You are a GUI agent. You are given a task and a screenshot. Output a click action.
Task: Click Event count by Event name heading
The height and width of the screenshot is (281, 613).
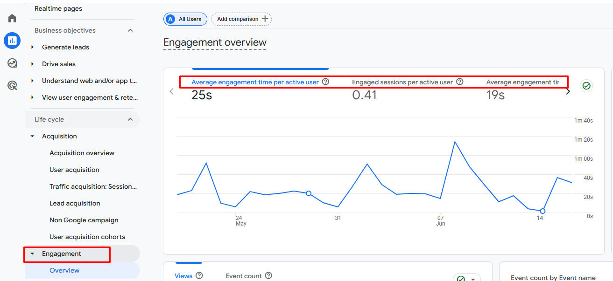(x=553, y=278)
